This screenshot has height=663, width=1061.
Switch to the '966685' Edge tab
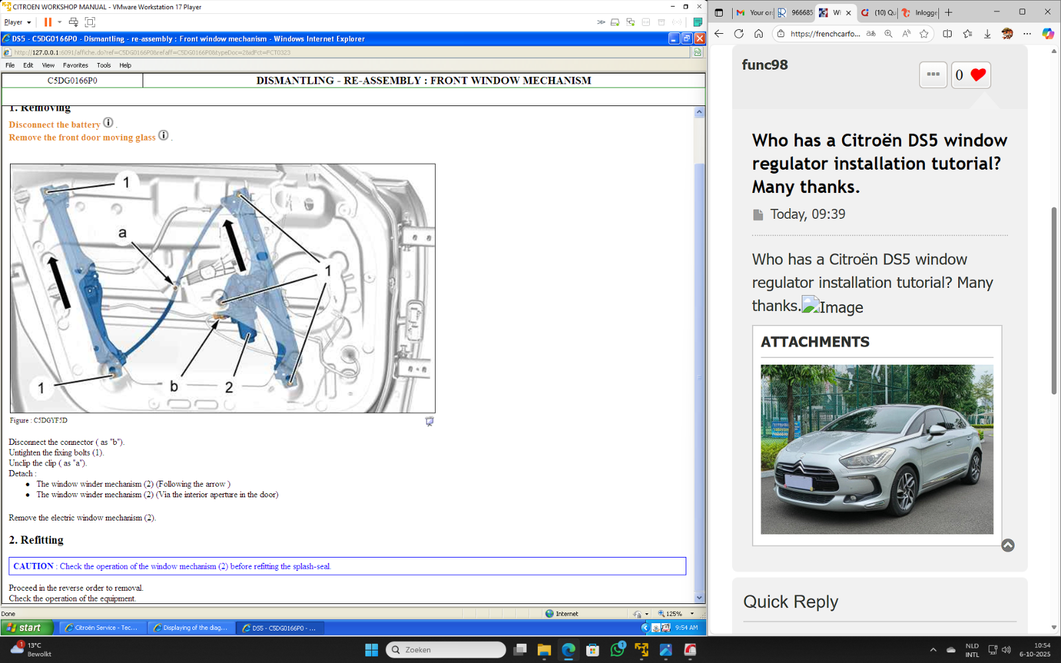point(794,13)
